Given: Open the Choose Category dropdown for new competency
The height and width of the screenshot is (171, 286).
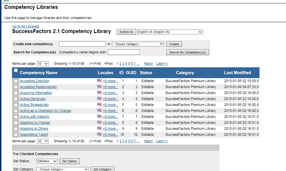Looking at the screenshot, I should pyautogui.click(x=138, y=44).
